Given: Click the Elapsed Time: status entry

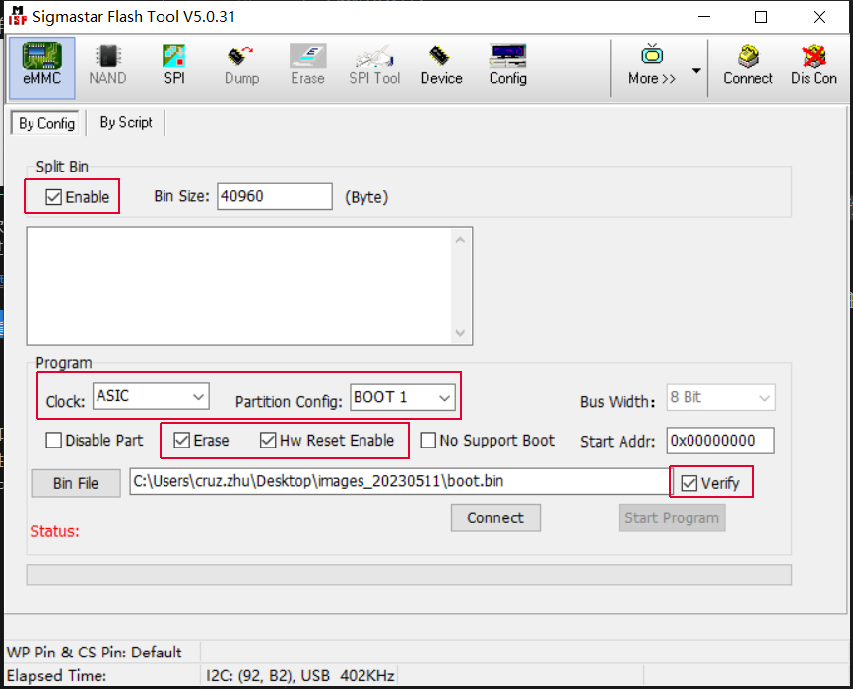Looking at the screenshot, I should tap(56, 676).
